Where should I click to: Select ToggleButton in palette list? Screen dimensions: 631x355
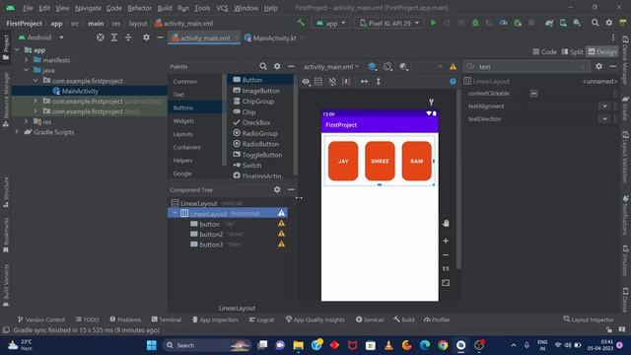point(257,155)
